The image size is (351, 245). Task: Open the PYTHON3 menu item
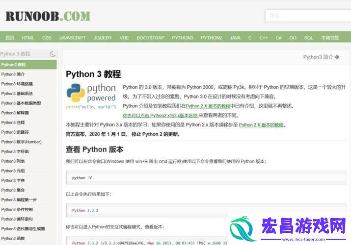[x=183, y=38]
